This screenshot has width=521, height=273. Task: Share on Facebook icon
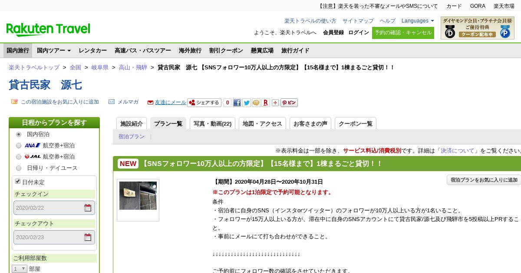click(x=237, y=103)
